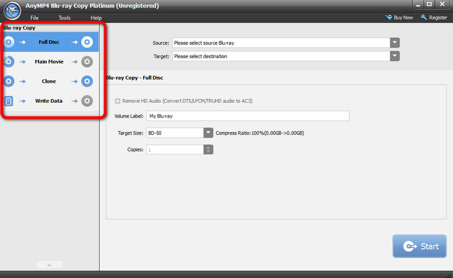Click the Register key icon

point(423,17)
